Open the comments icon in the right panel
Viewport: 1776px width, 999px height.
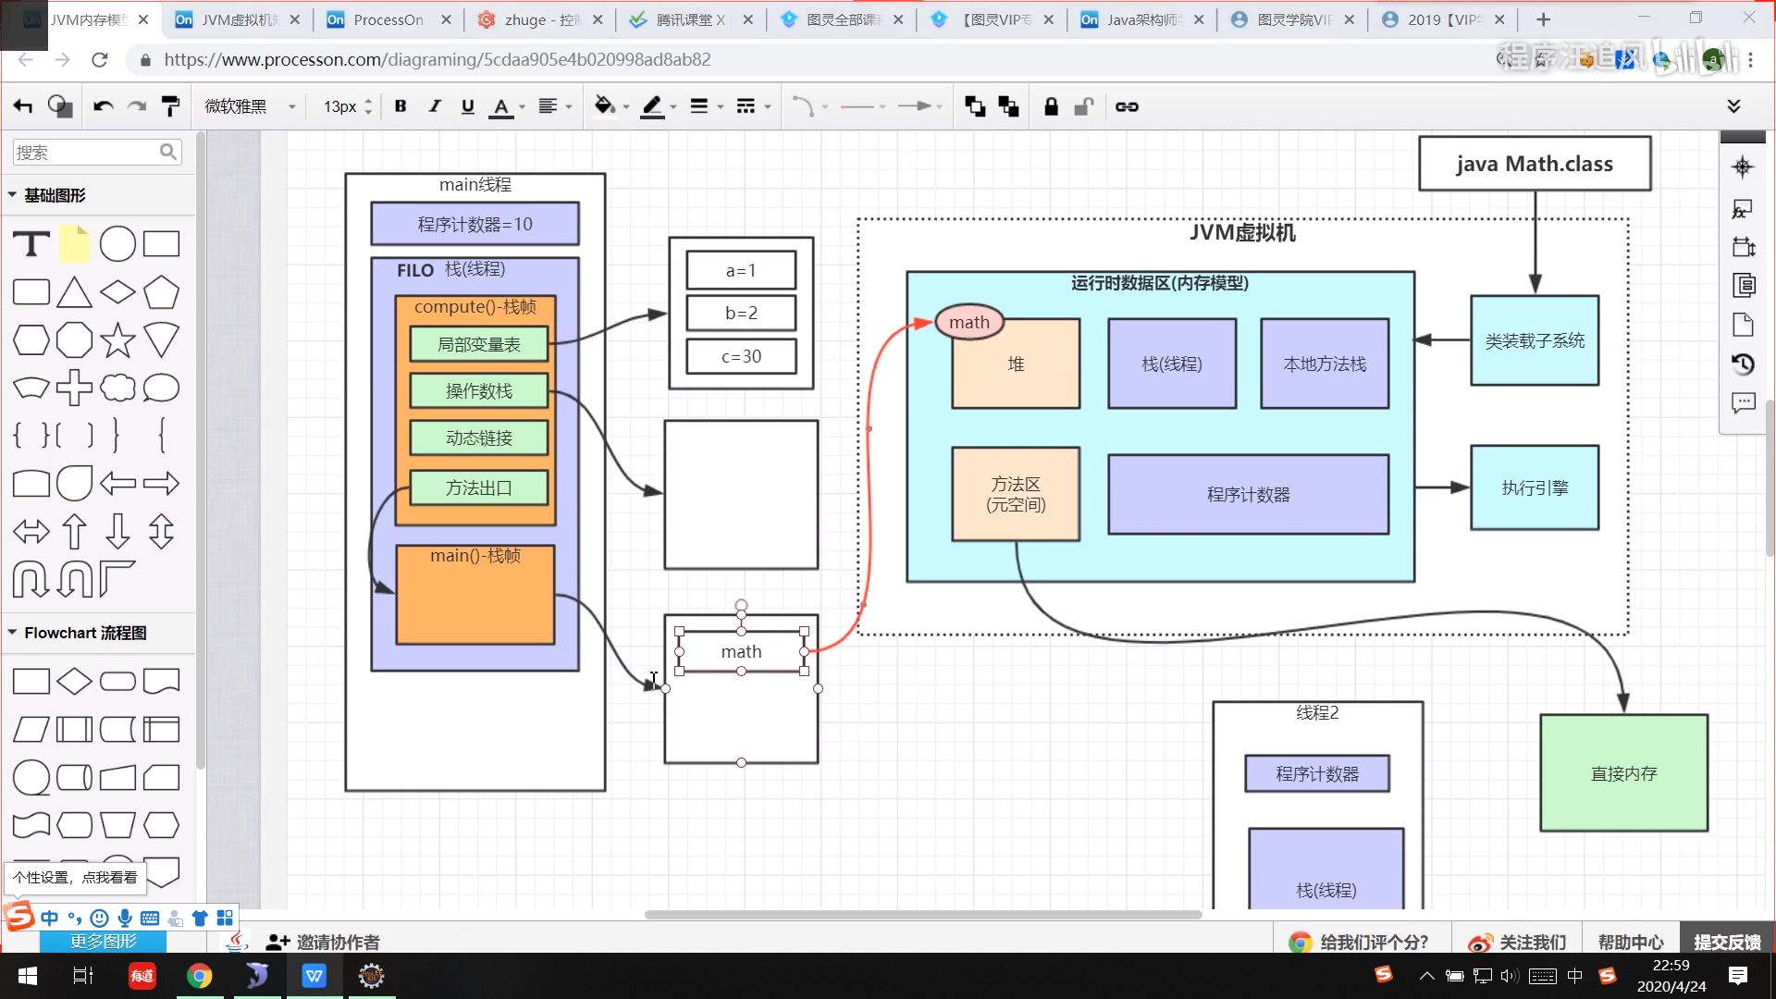pyautogui.click(x=1743, y=403)
